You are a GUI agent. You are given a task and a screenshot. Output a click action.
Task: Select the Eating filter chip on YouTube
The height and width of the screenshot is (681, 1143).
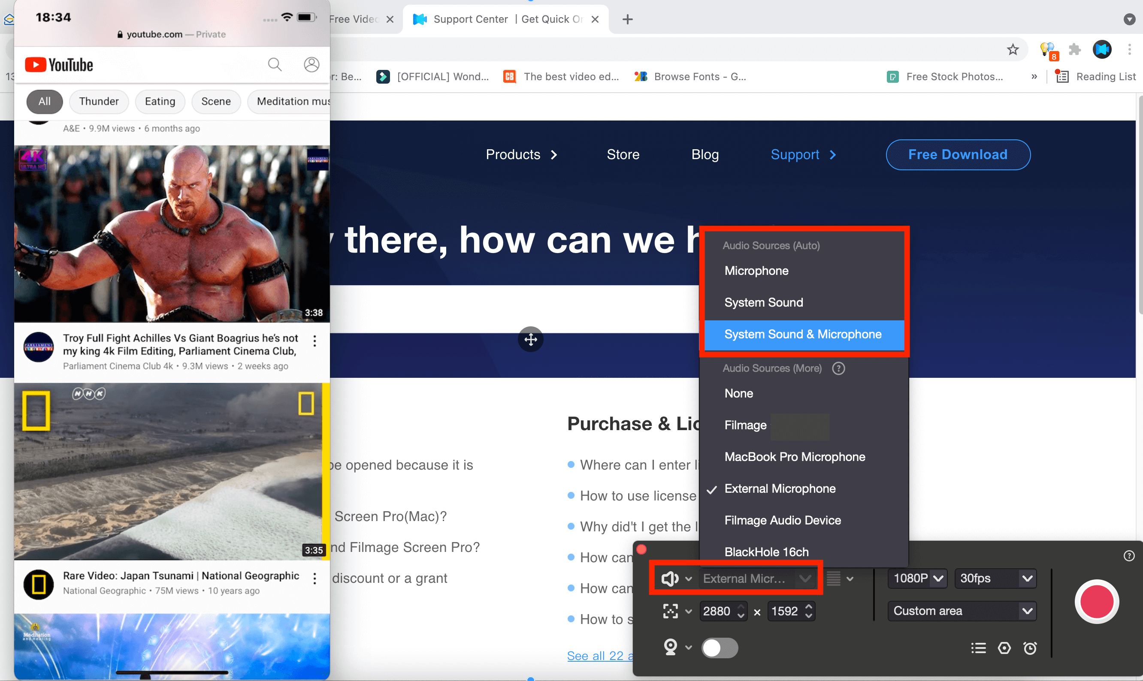(160, 101)
